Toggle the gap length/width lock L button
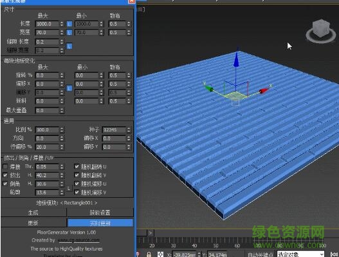The width and height of the screenshot is (339, 257). (69, 46)
